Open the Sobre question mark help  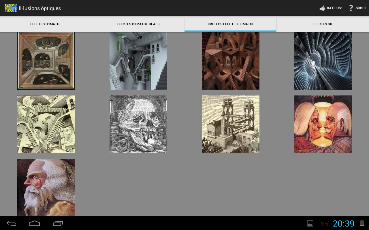point(357,8)
